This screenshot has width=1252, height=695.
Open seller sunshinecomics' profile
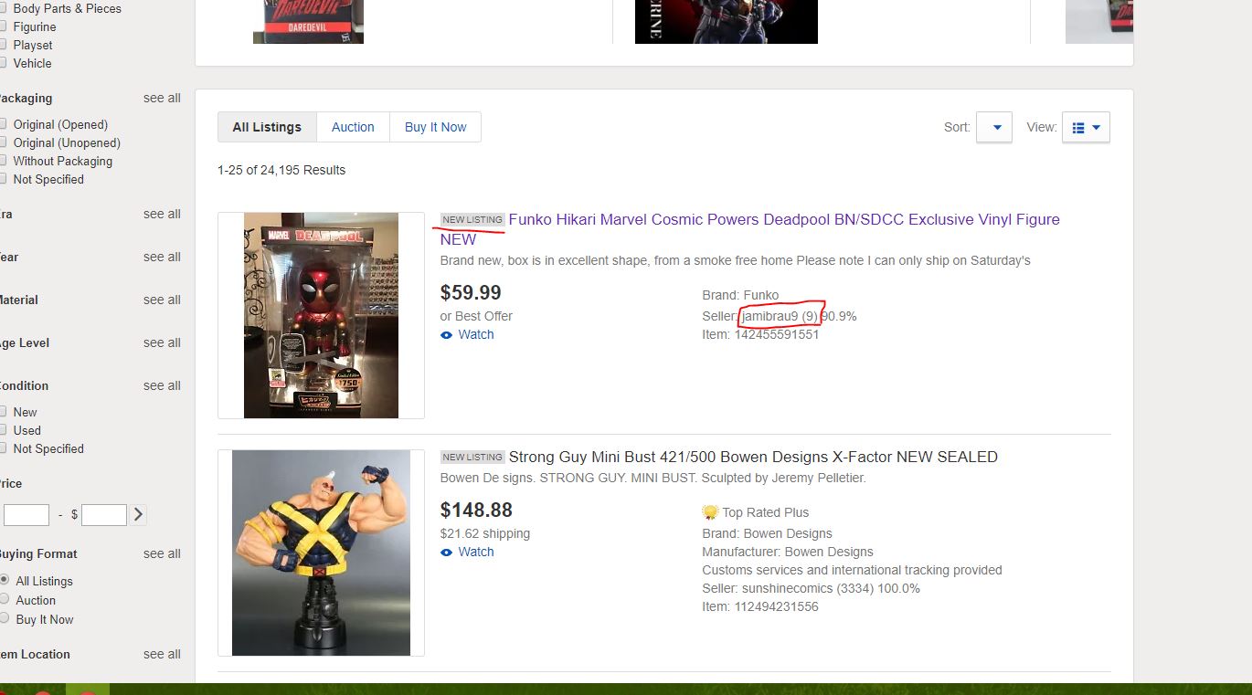pyautogui.click(x=788, y=588)
